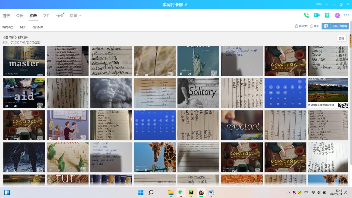The width and height of the screenshot is (352, 198).
Task: Edit group name with pencil icon
Action: point(186,5)
